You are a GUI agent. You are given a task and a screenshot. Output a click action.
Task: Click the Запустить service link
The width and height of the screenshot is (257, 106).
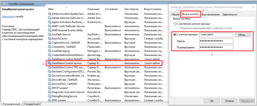point(8,17)
